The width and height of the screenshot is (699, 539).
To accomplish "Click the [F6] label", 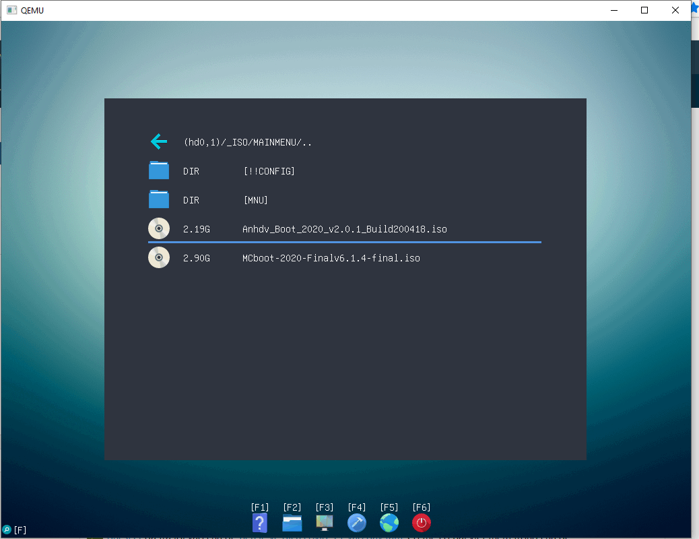I will click(x=422, y=507).
